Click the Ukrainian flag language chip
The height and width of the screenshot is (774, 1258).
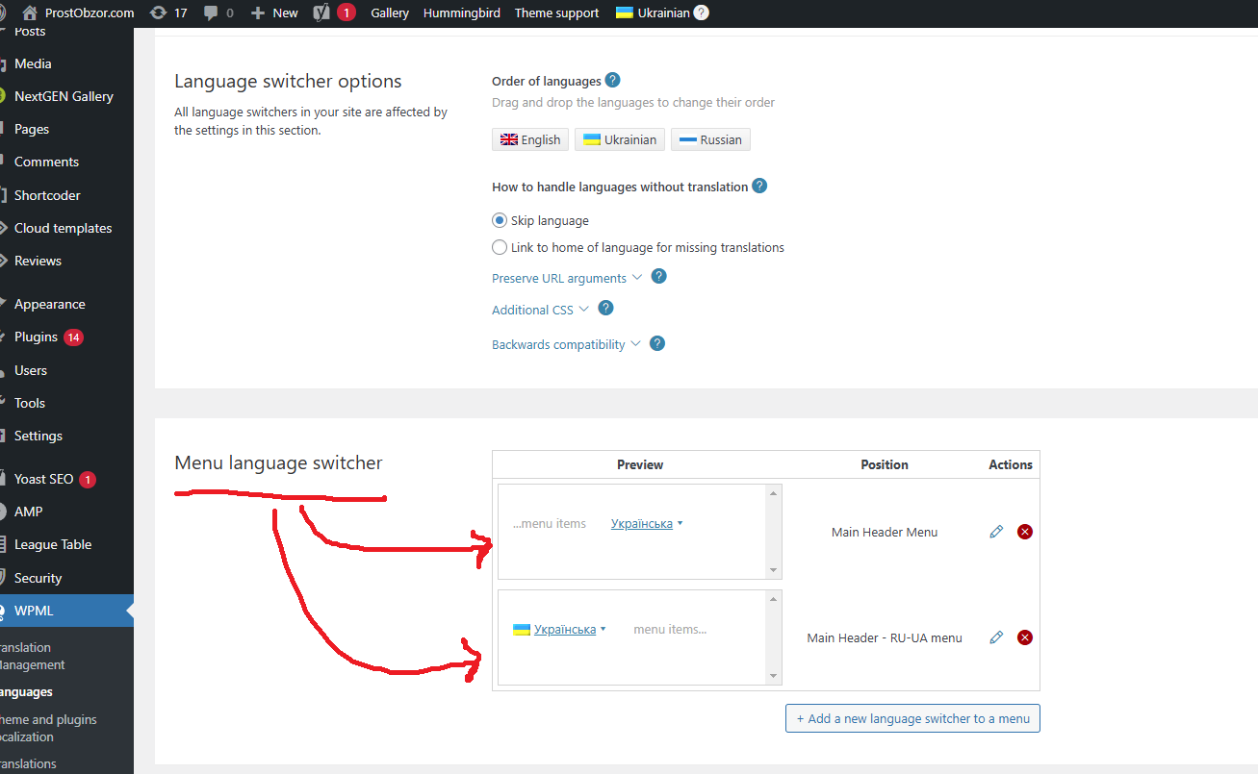click(x=620, y=139)
